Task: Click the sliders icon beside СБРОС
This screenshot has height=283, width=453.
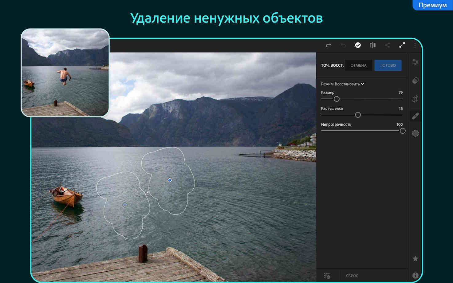Action: (x=327, y=276)
